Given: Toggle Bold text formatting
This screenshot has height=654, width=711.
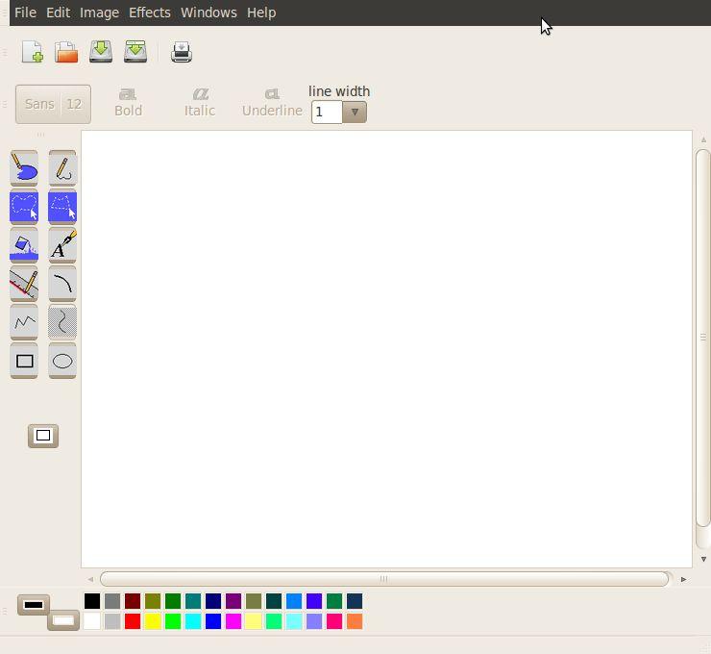Looking at the screenshot, I should coord(128,102).
